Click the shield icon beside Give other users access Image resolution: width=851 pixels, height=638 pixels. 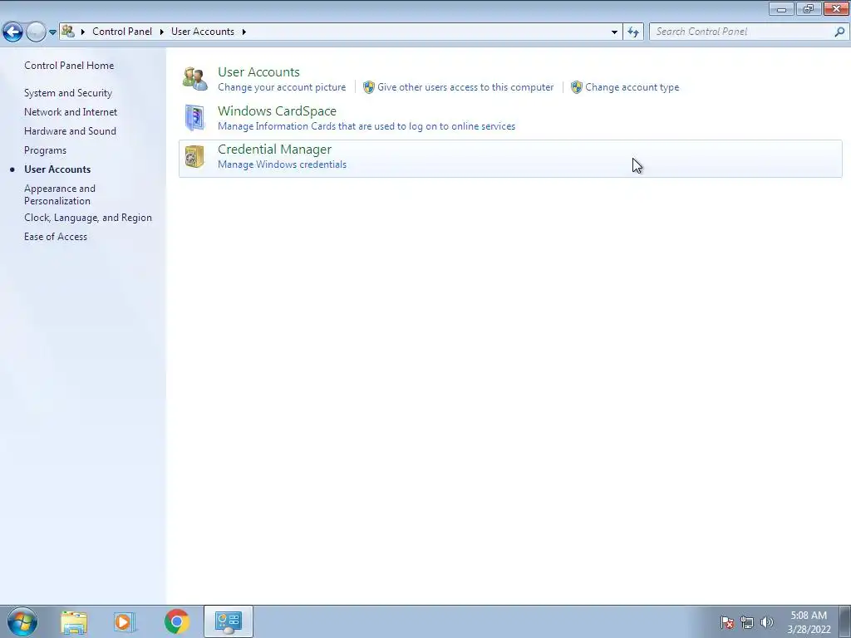[x=368, y=87]
